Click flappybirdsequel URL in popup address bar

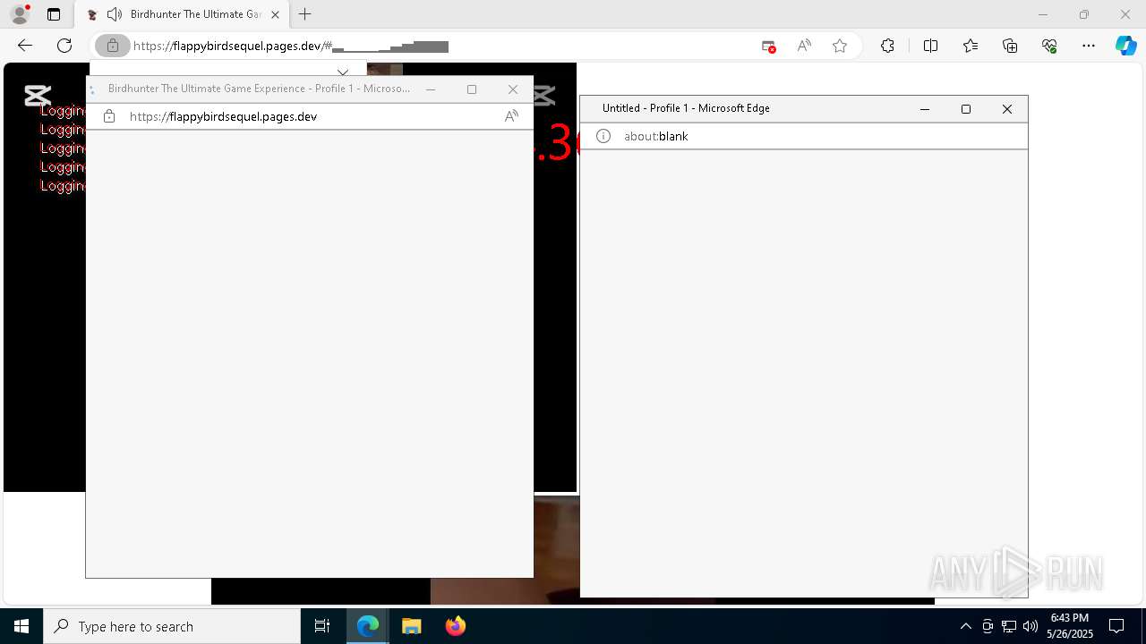pos(223,116)
